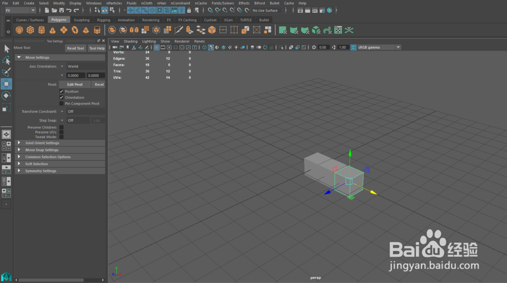Open FX menu set dropdown

[20, 10]
